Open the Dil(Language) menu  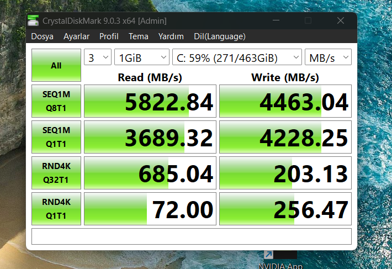pyautogui.click(x=220, y=36)
